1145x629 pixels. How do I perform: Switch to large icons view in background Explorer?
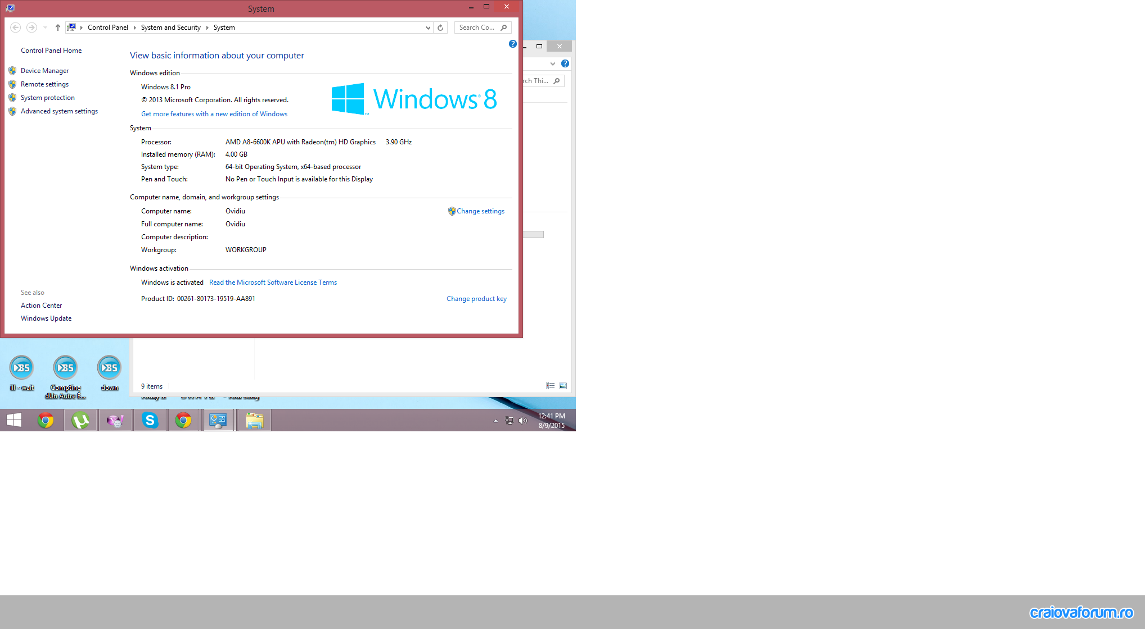click(x=563, y=386)
